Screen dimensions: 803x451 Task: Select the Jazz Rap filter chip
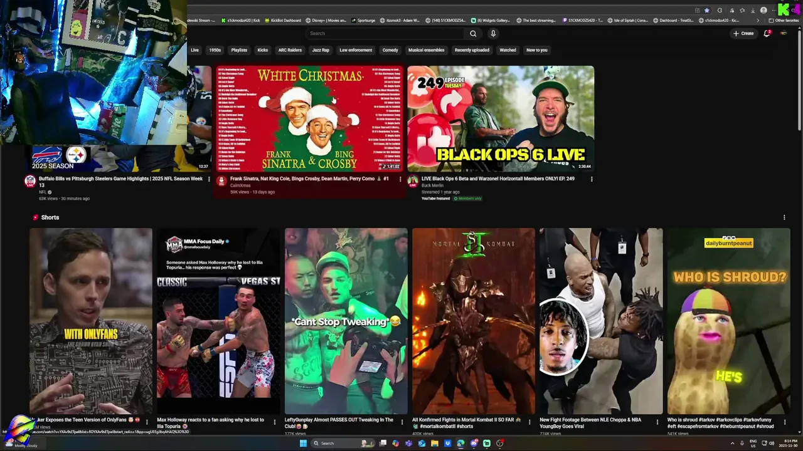(321, 50)
